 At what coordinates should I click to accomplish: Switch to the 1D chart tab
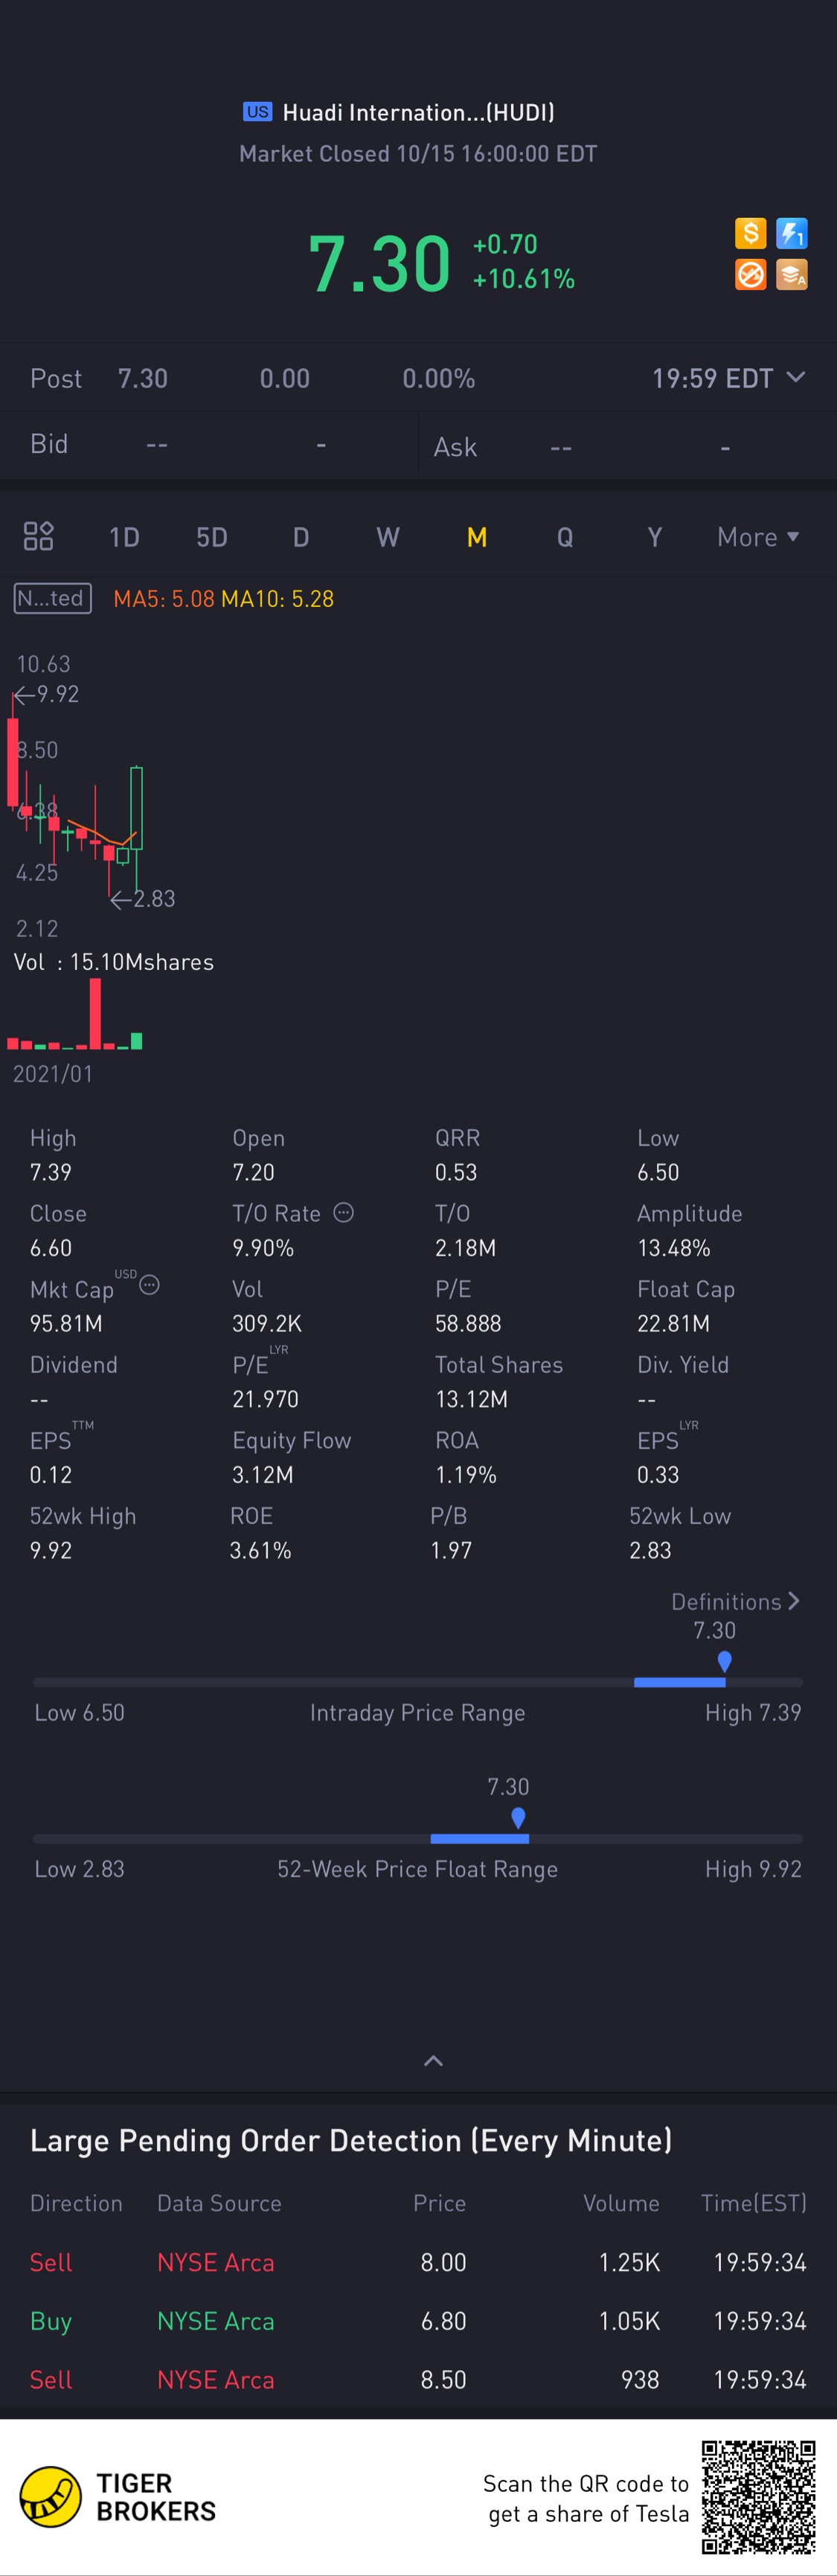coord(124,537)
